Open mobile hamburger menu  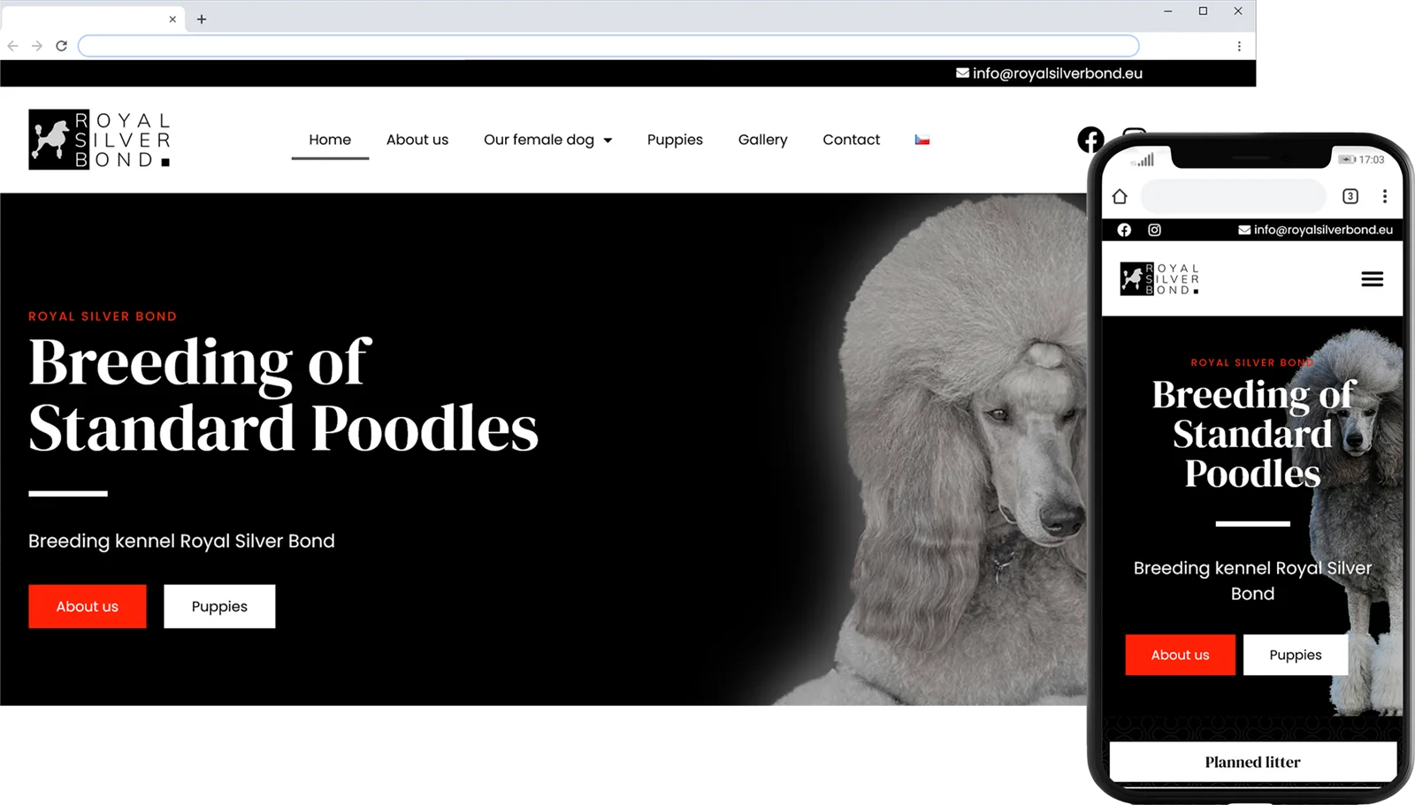pyautogui.click(x=1372, y=279)
